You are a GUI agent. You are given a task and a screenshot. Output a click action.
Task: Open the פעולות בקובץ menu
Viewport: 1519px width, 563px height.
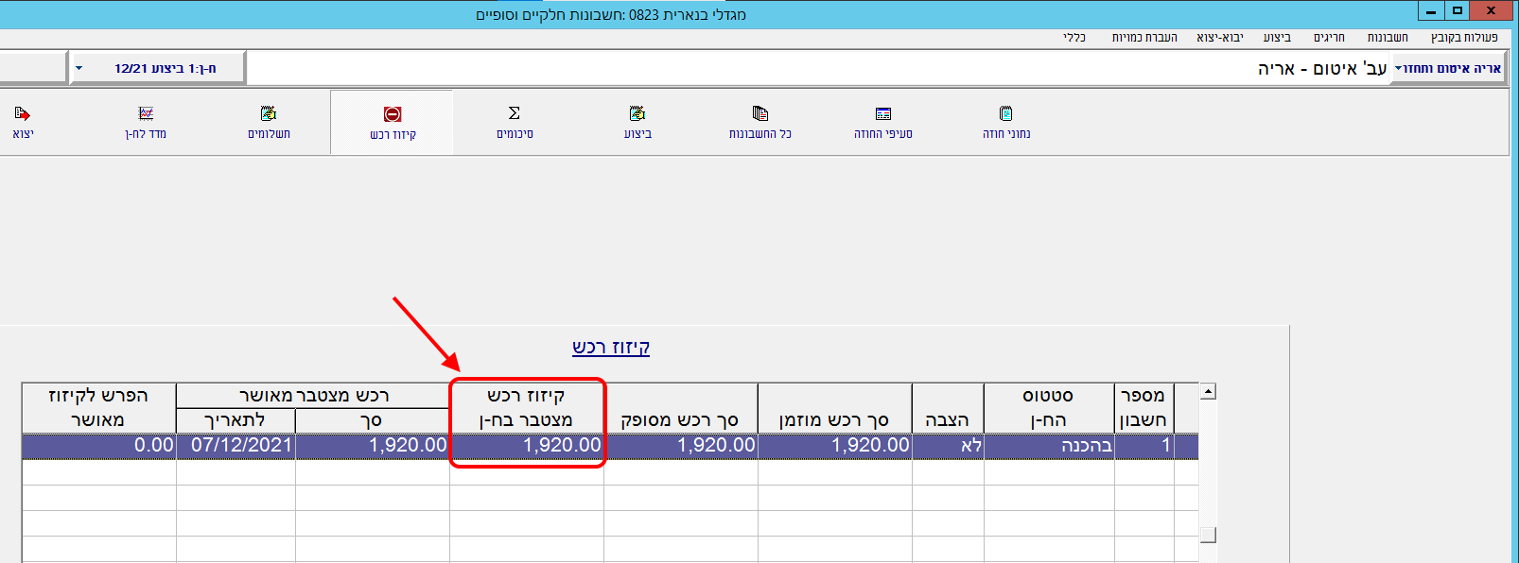coord(1463,37)
